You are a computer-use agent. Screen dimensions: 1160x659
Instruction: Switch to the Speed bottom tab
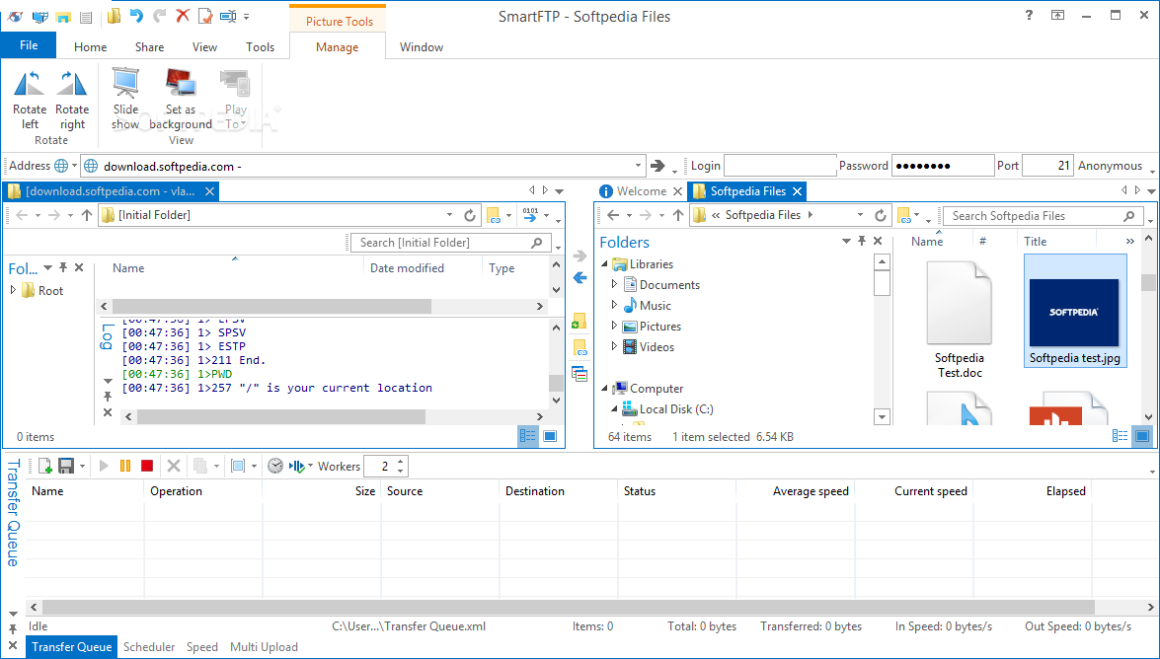(x=202, y=646)
